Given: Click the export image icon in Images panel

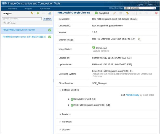Looking at the screenshot, I should [x=50, y=13].
